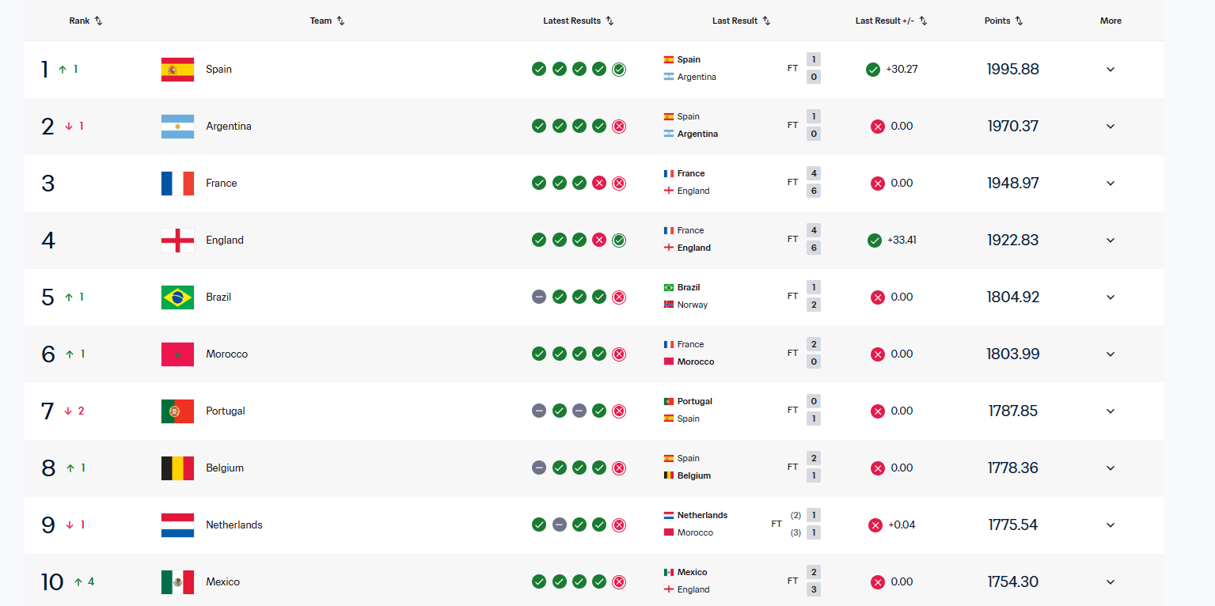Click the Mexico team name in the Team column
Image resolution: width=1215 pixels, height=606 pixels.
tap(222, 582)
